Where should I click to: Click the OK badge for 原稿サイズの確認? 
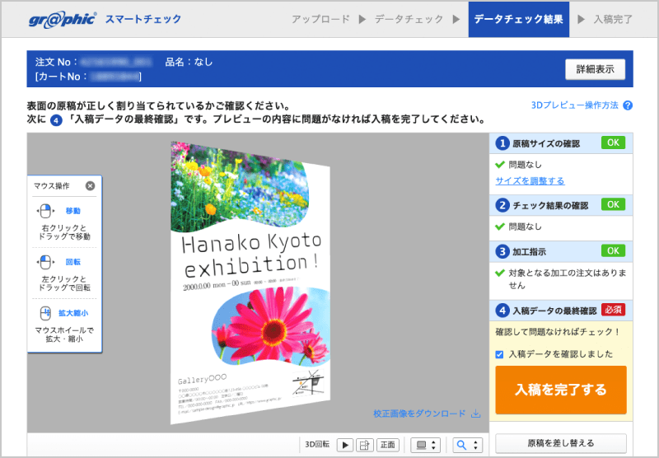[x=613, y=143]
